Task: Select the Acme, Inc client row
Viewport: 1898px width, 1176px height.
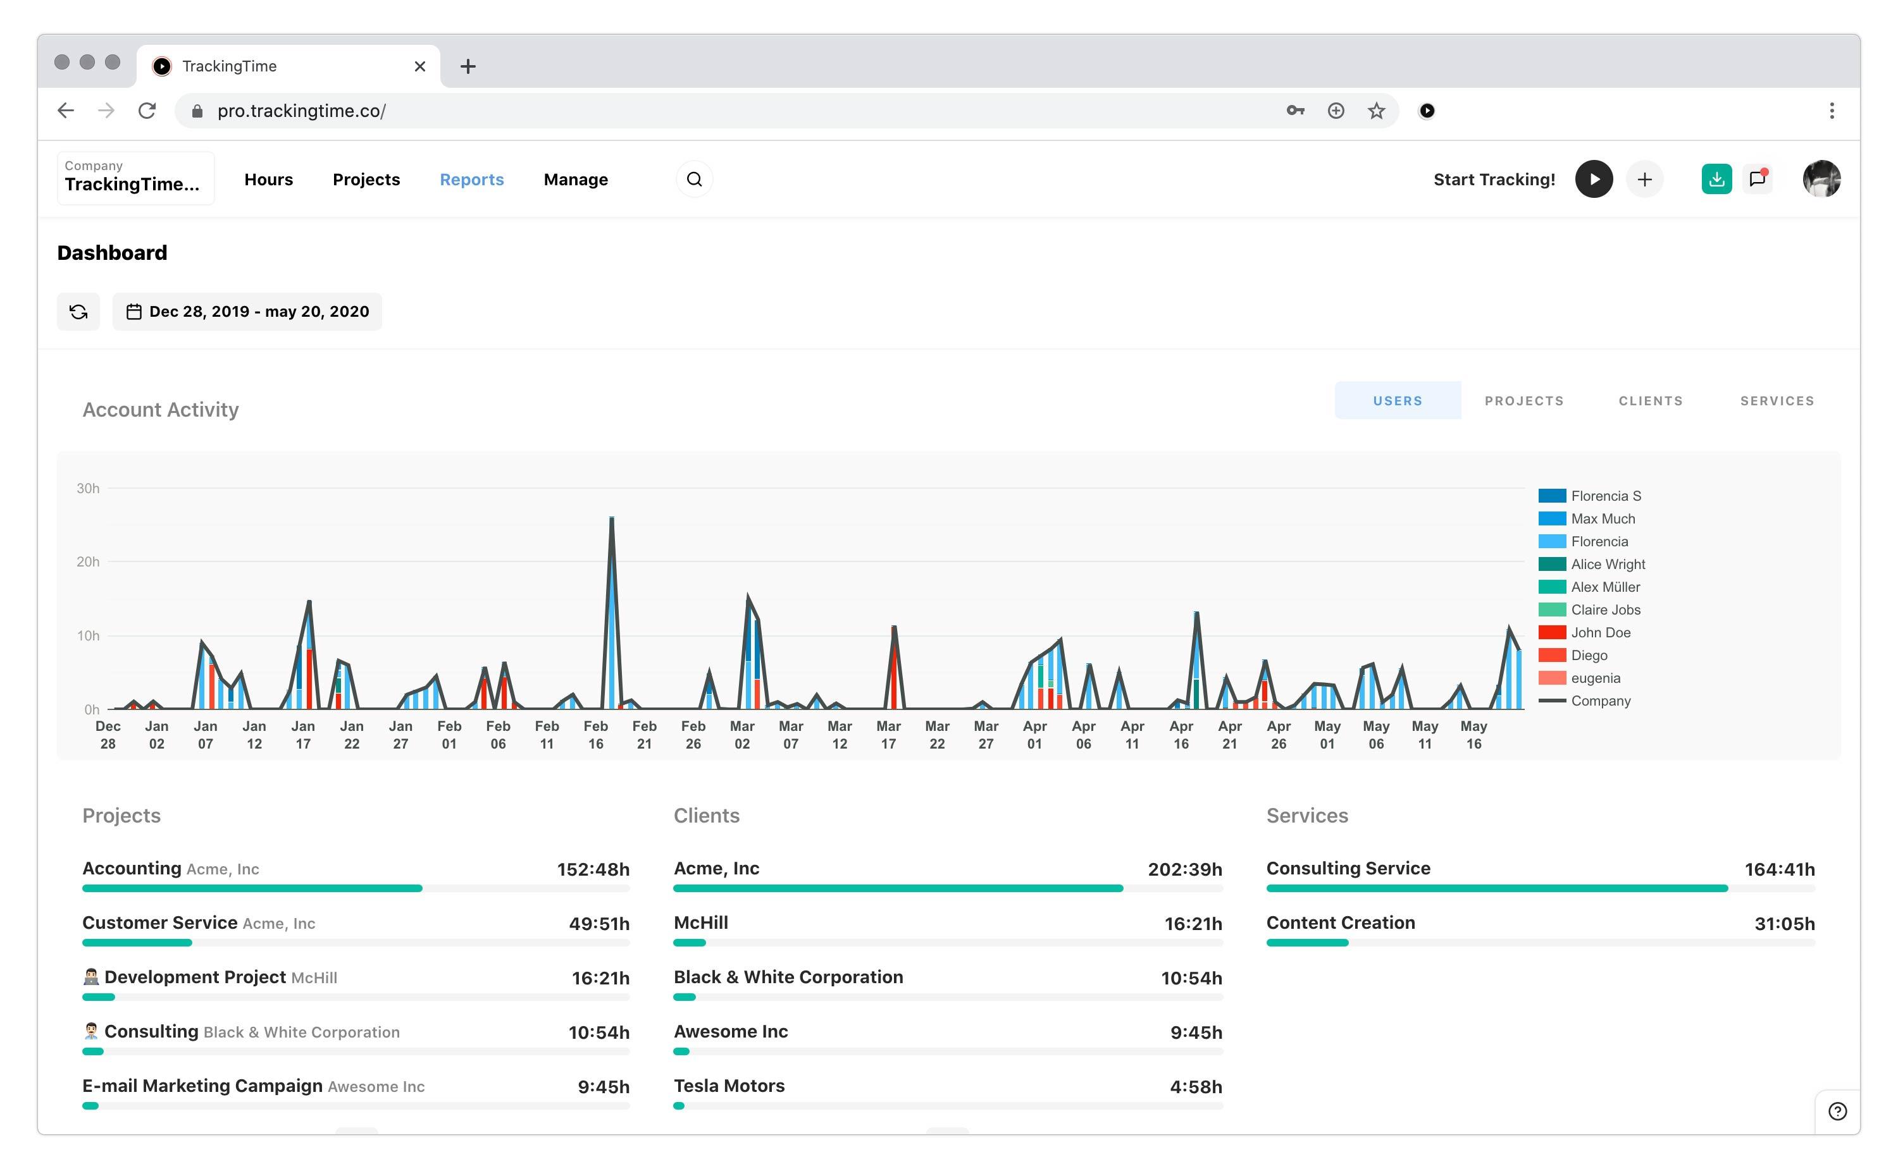Action: click(948, 875)
